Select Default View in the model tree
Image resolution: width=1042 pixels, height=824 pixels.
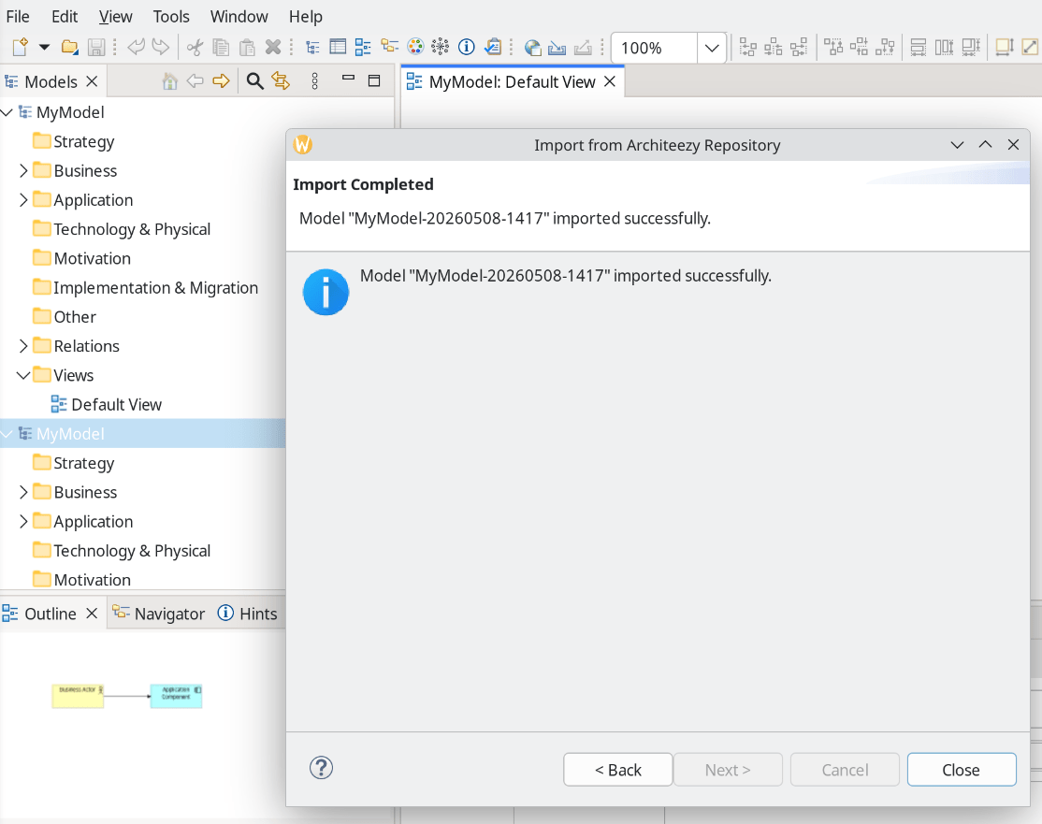(x=116, y=405)
